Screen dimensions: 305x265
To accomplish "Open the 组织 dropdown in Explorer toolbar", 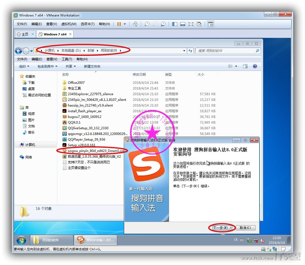I will tap(24, 66).
